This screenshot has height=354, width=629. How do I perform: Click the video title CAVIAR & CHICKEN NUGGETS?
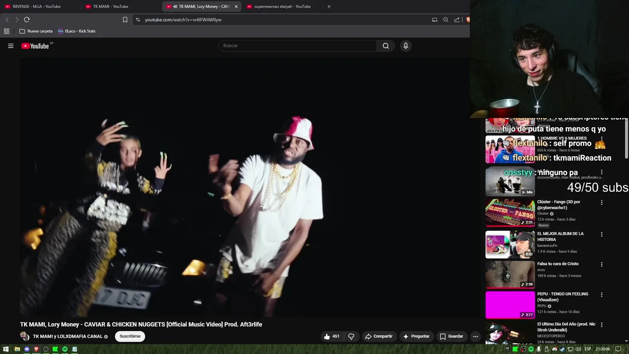pos(141,324)
